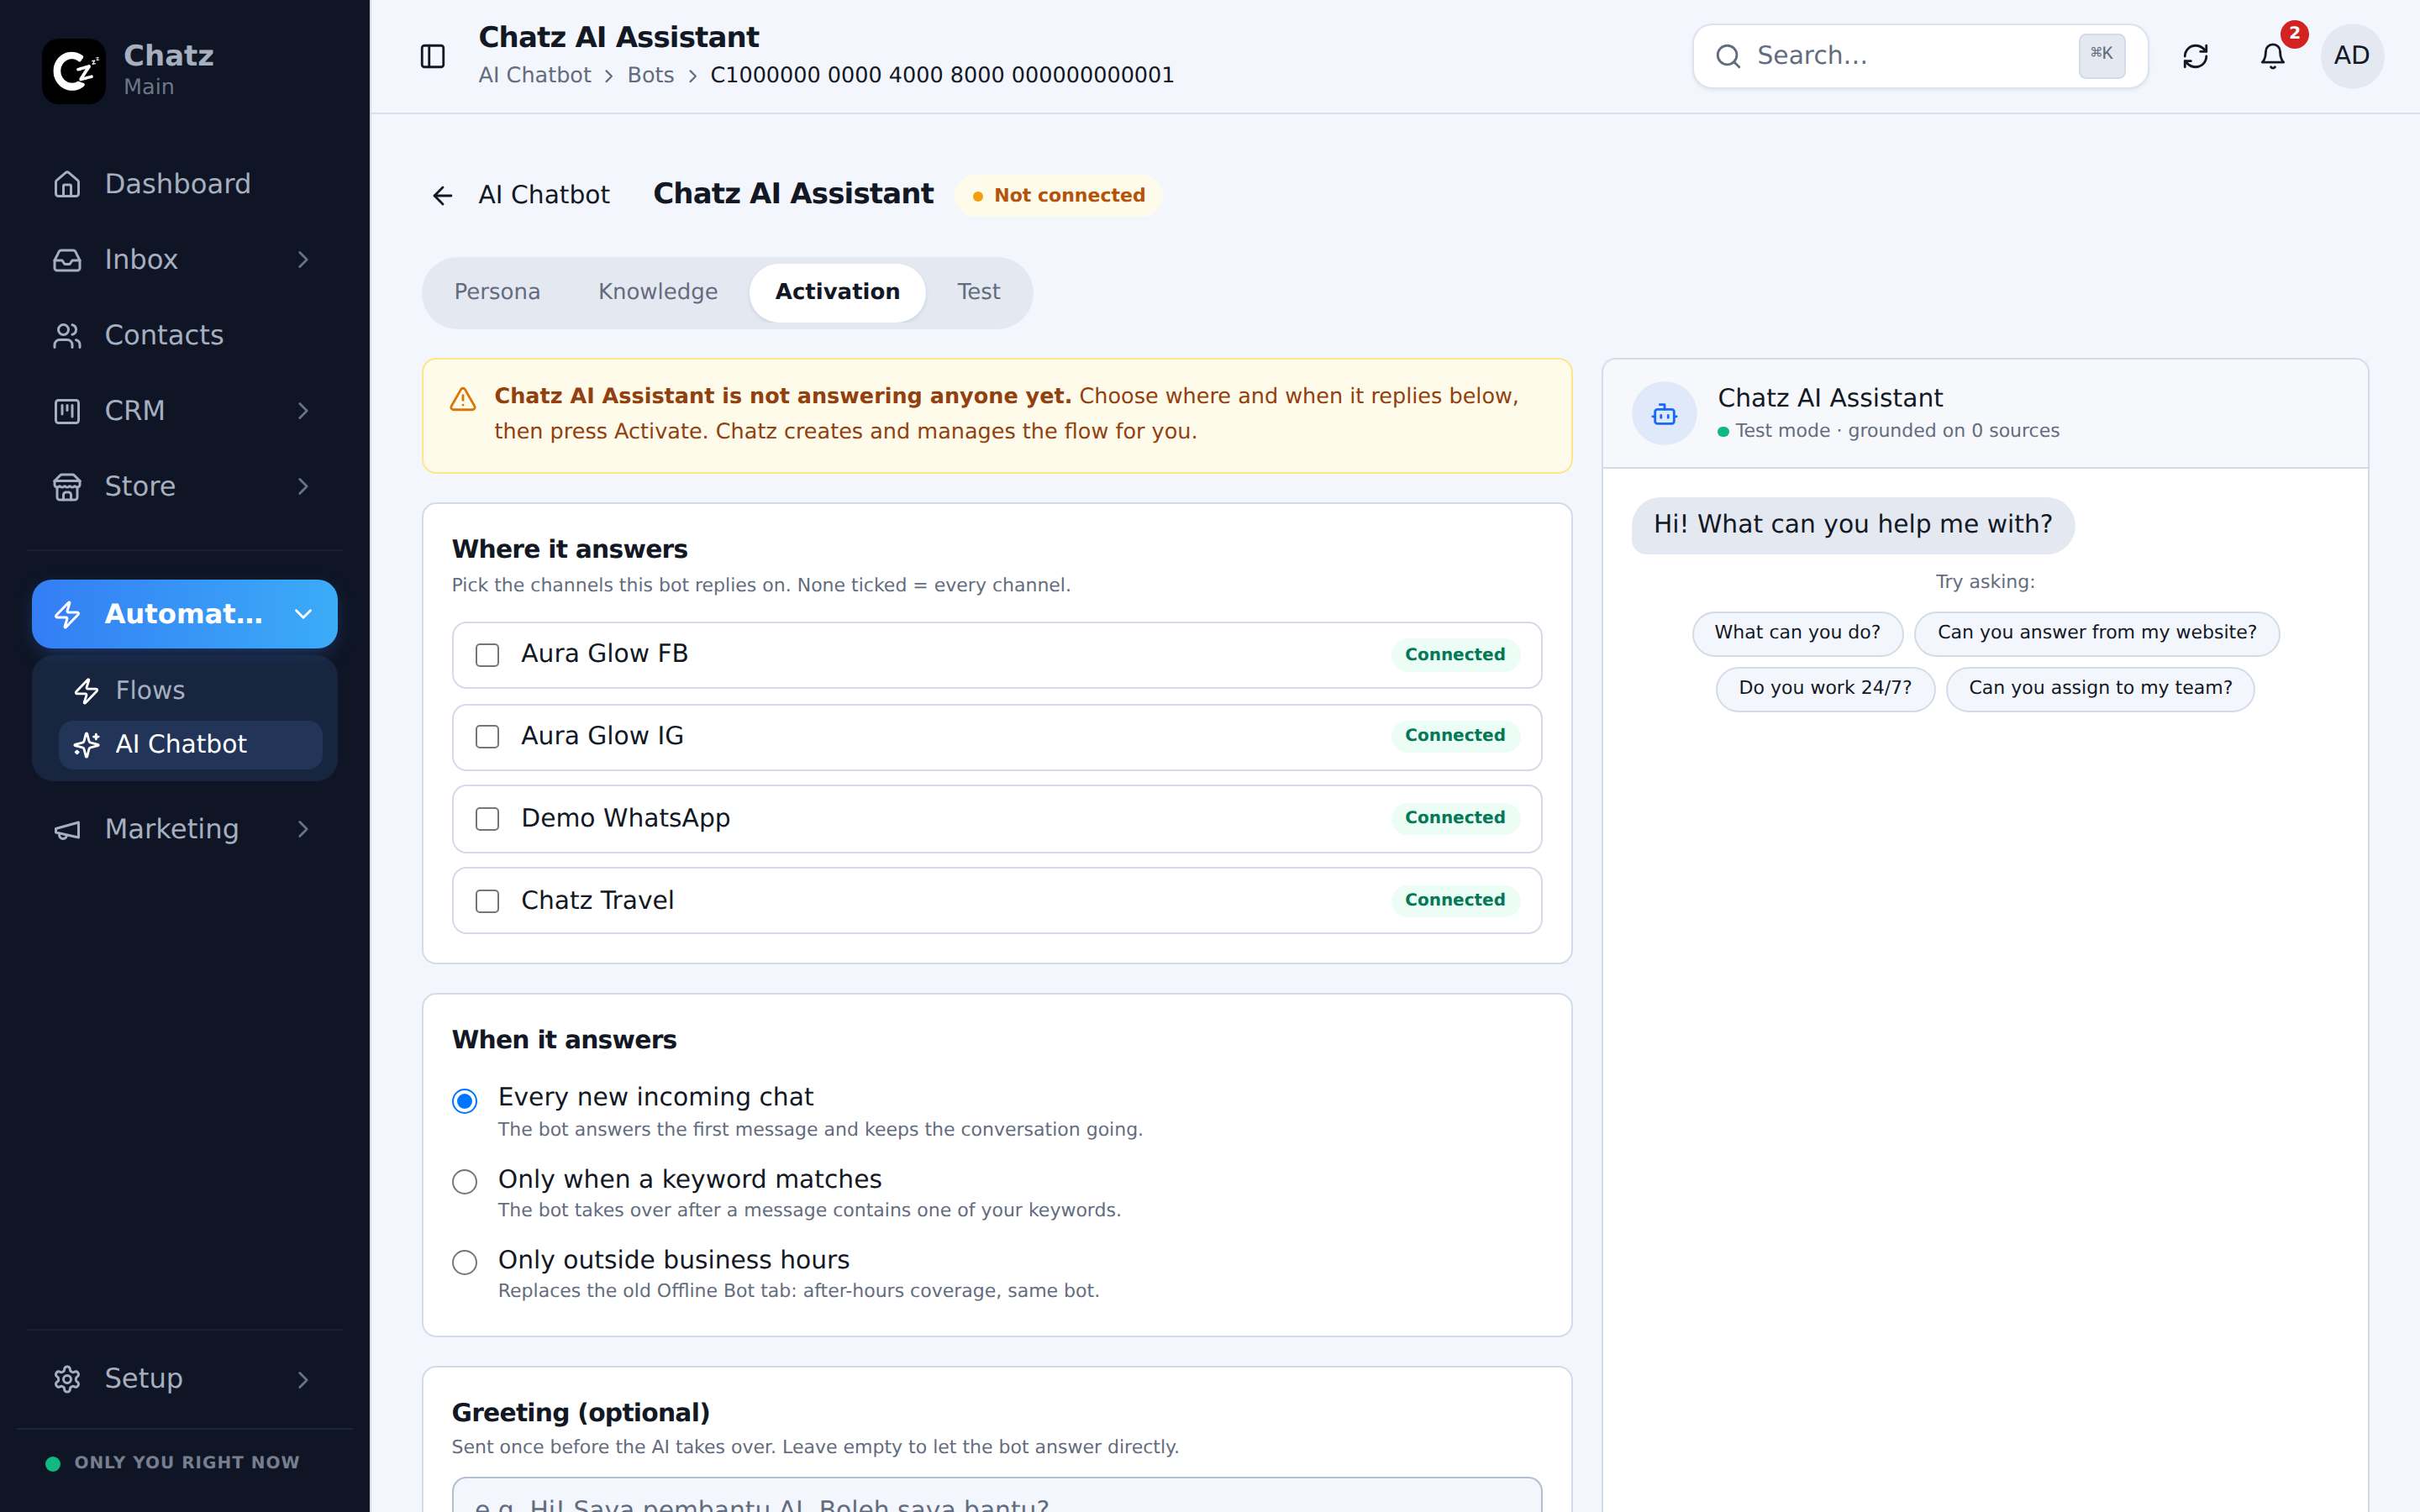This screenshot has height=1512, width=2420.
Task: Click the Greeting message input field
Action: click(997, 1495)
